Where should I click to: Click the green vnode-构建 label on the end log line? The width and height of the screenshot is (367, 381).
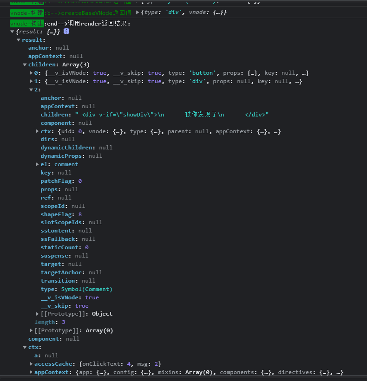(x=27, y=23)
